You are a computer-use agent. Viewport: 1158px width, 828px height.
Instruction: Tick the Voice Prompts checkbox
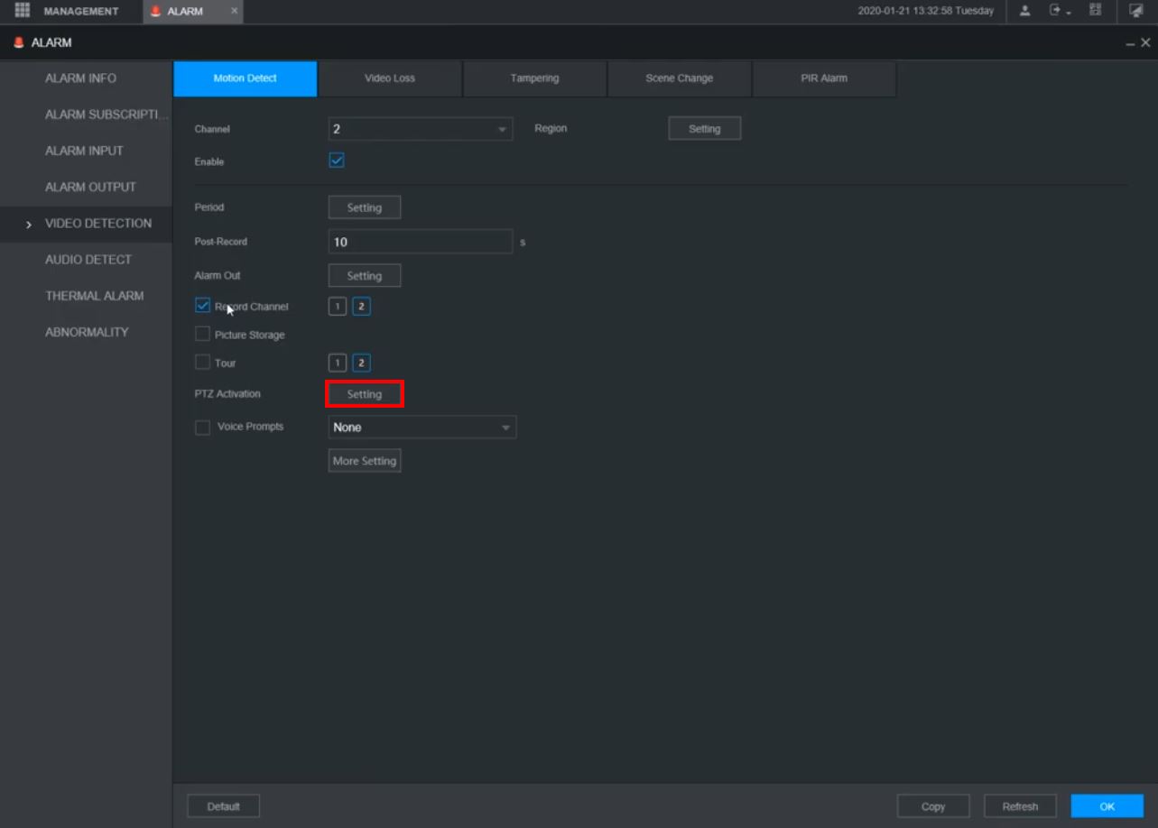coord(202,428)
